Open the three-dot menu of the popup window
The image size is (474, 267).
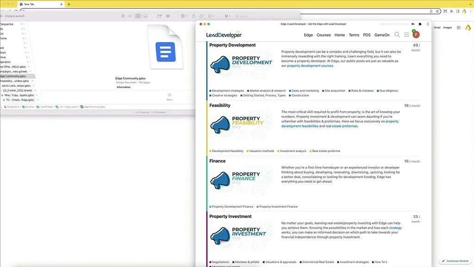[x=428, y=24]
